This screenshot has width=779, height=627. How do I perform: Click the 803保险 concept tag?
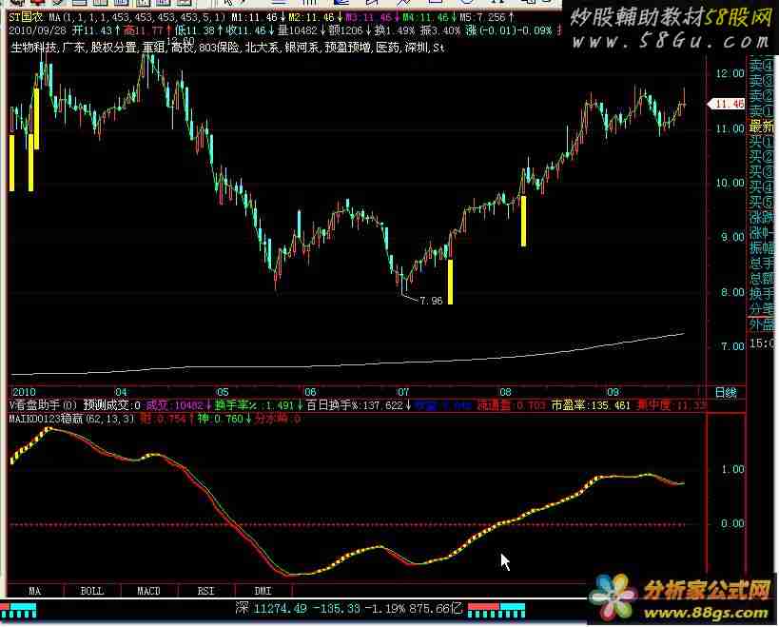click(219, 48)
